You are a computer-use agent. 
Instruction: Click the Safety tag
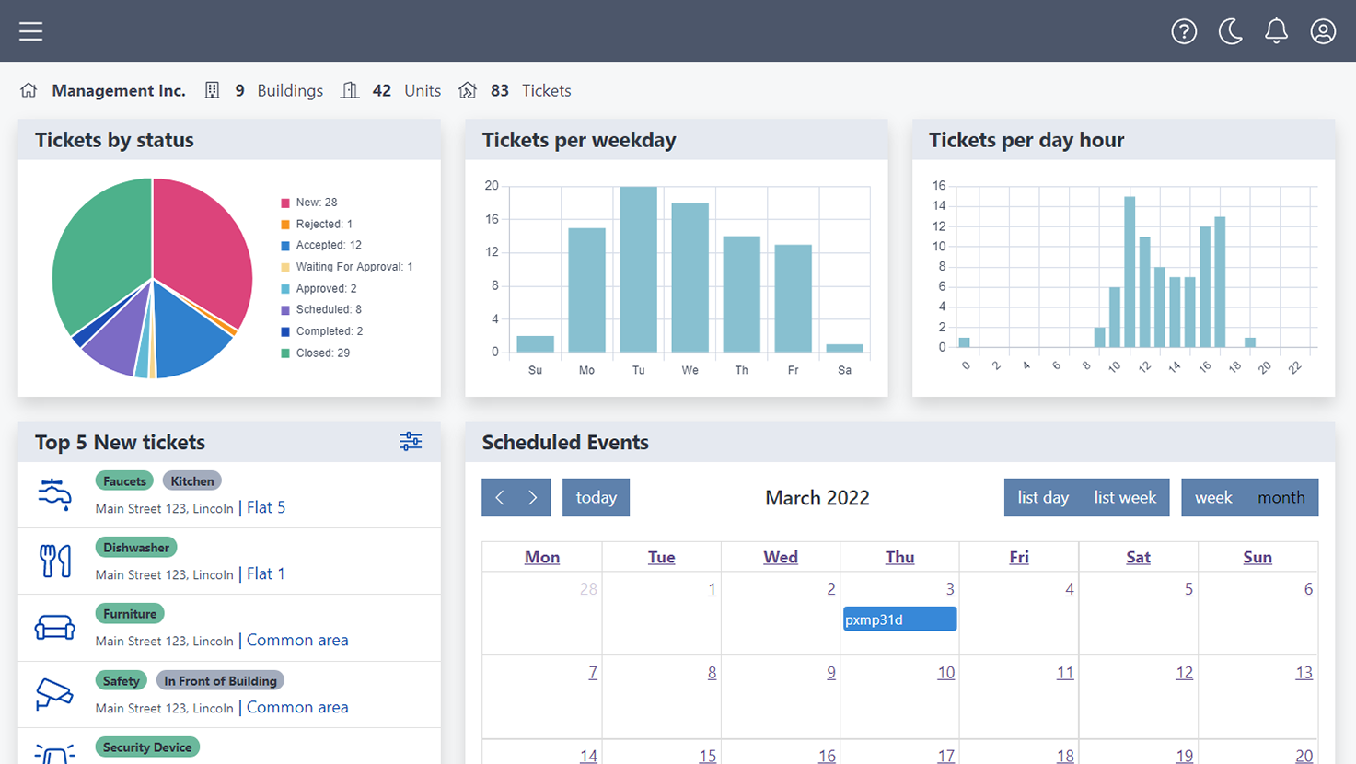click(x=121, y=680)
